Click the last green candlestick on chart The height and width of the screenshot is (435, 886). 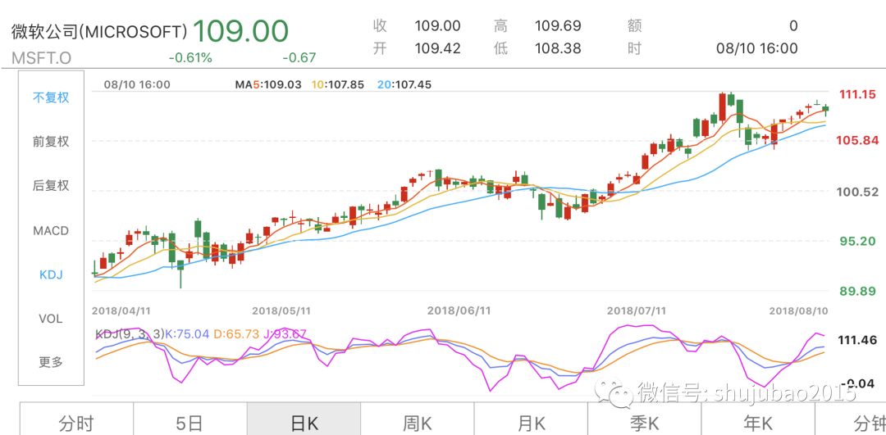point(825,109)
